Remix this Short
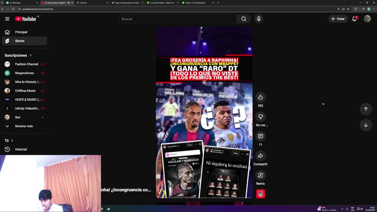377x212 pixels. [260, 175]
